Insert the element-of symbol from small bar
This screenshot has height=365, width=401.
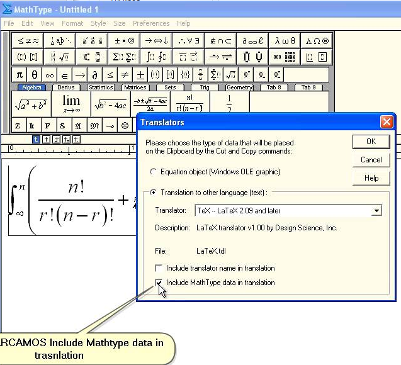pyautogui.click(x=65, y=75)
